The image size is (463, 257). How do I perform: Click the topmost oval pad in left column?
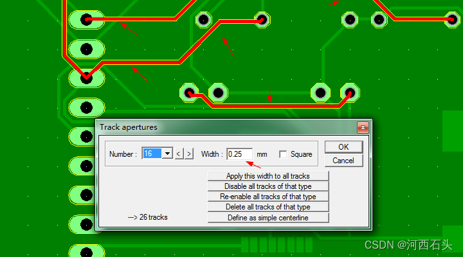(86, 20)
